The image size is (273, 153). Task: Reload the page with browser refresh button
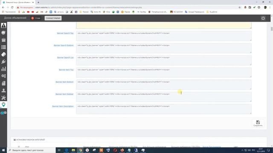click(x=12, y=8)
